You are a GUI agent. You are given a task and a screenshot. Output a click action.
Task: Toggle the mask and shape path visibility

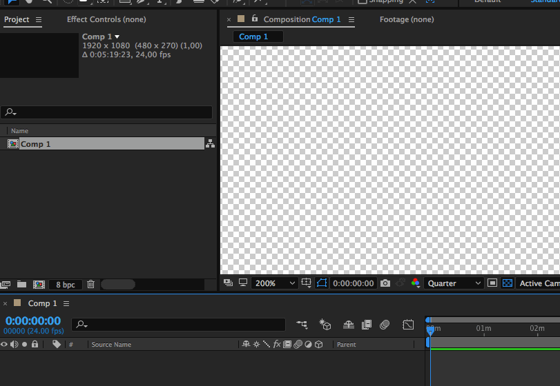click(322, 283)
